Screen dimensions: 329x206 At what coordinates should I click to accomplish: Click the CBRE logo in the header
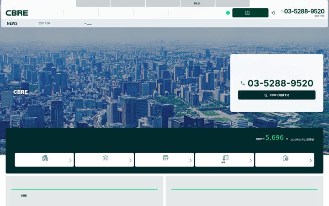pyautogui.click(x=17, y=13)
